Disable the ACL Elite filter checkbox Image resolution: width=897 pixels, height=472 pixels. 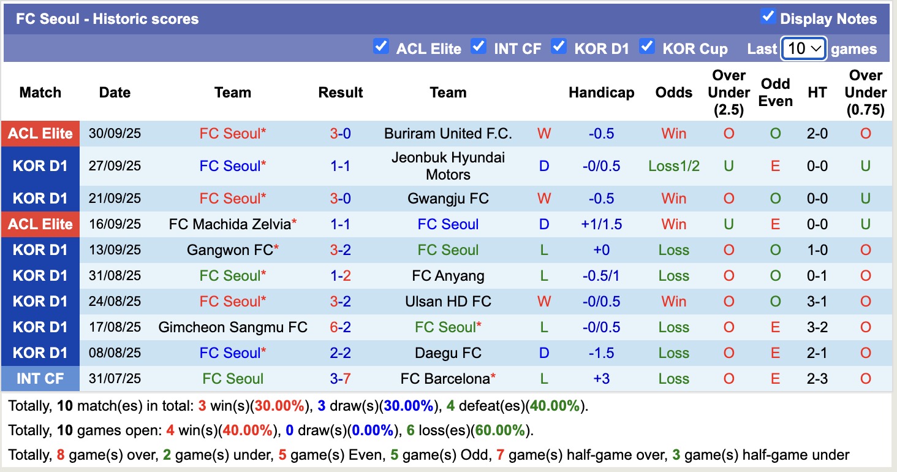tap(381, 46)
